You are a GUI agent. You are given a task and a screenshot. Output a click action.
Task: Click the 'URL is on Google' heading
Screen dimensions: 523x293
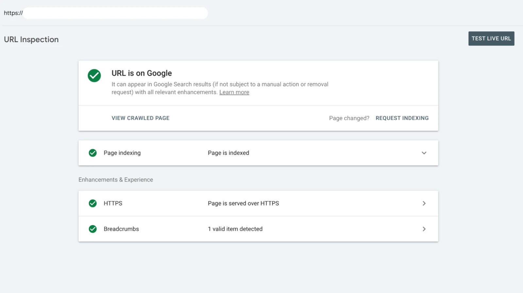pos(142,73)
